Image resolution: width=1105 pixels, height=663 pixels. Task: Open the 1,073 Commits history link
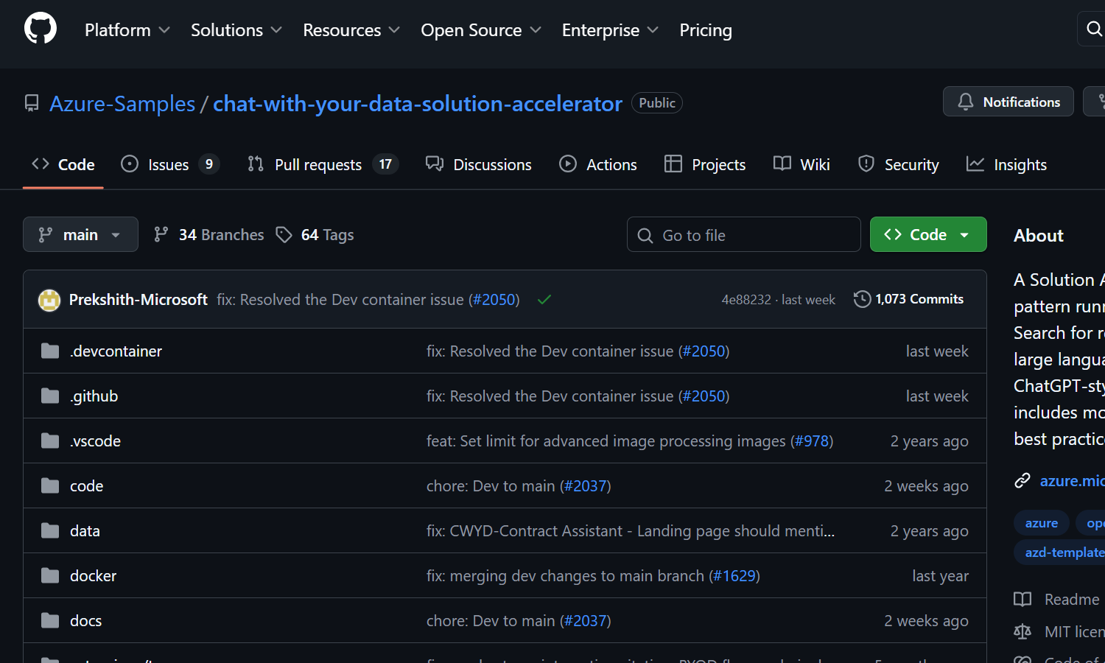(909, 299)
